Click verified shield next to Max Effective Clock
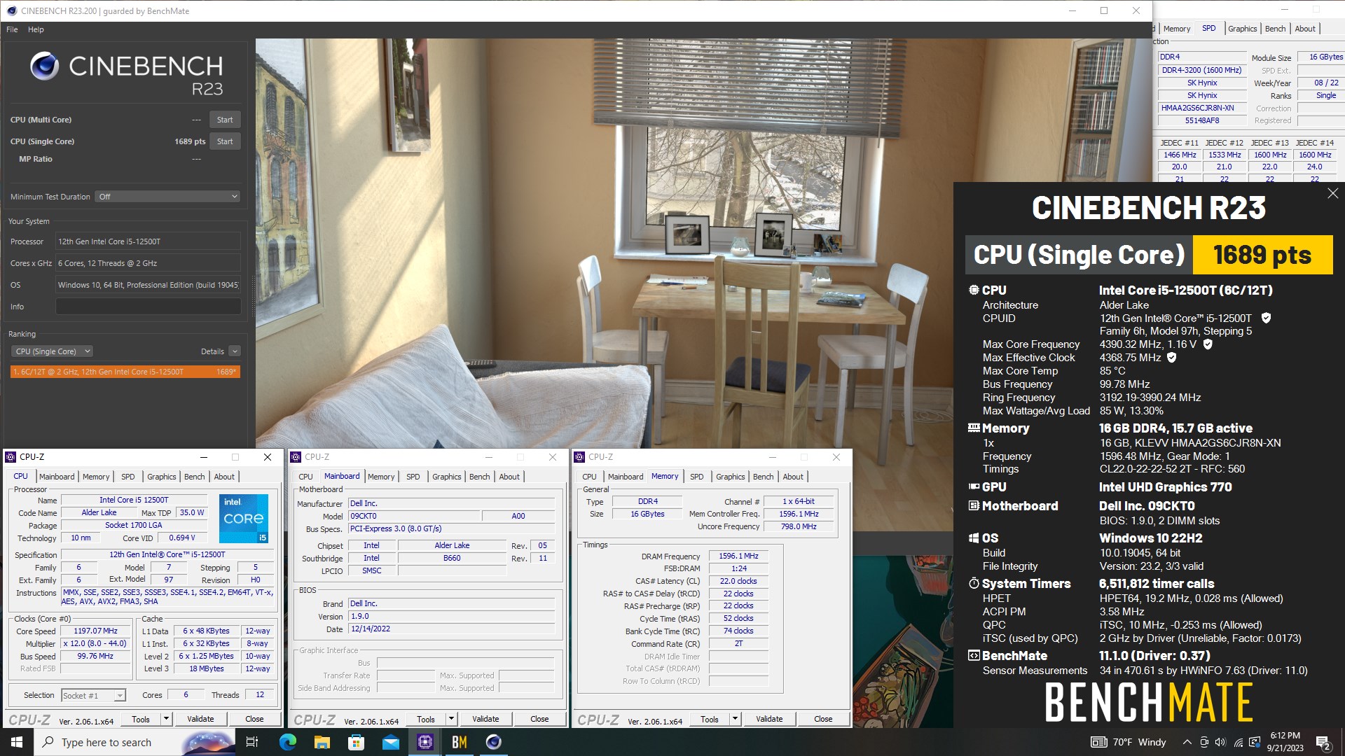Screen dimensions: 1345x756 (1172, 358)
